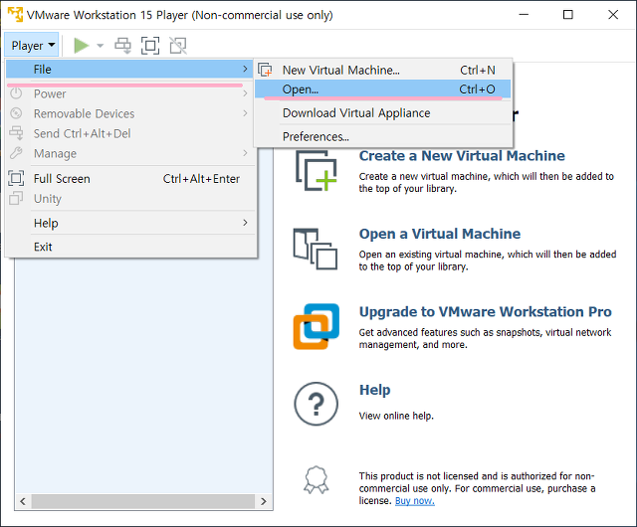Click the green Play virtual machine button
This screenshot has width=637, height=527.
coord(82,46)
